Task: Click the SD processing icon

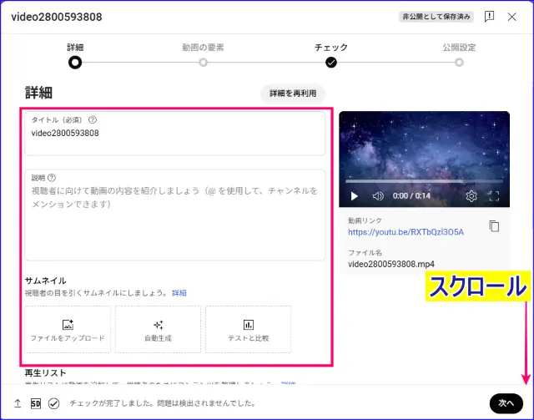Action: click(x=36, y=403)
